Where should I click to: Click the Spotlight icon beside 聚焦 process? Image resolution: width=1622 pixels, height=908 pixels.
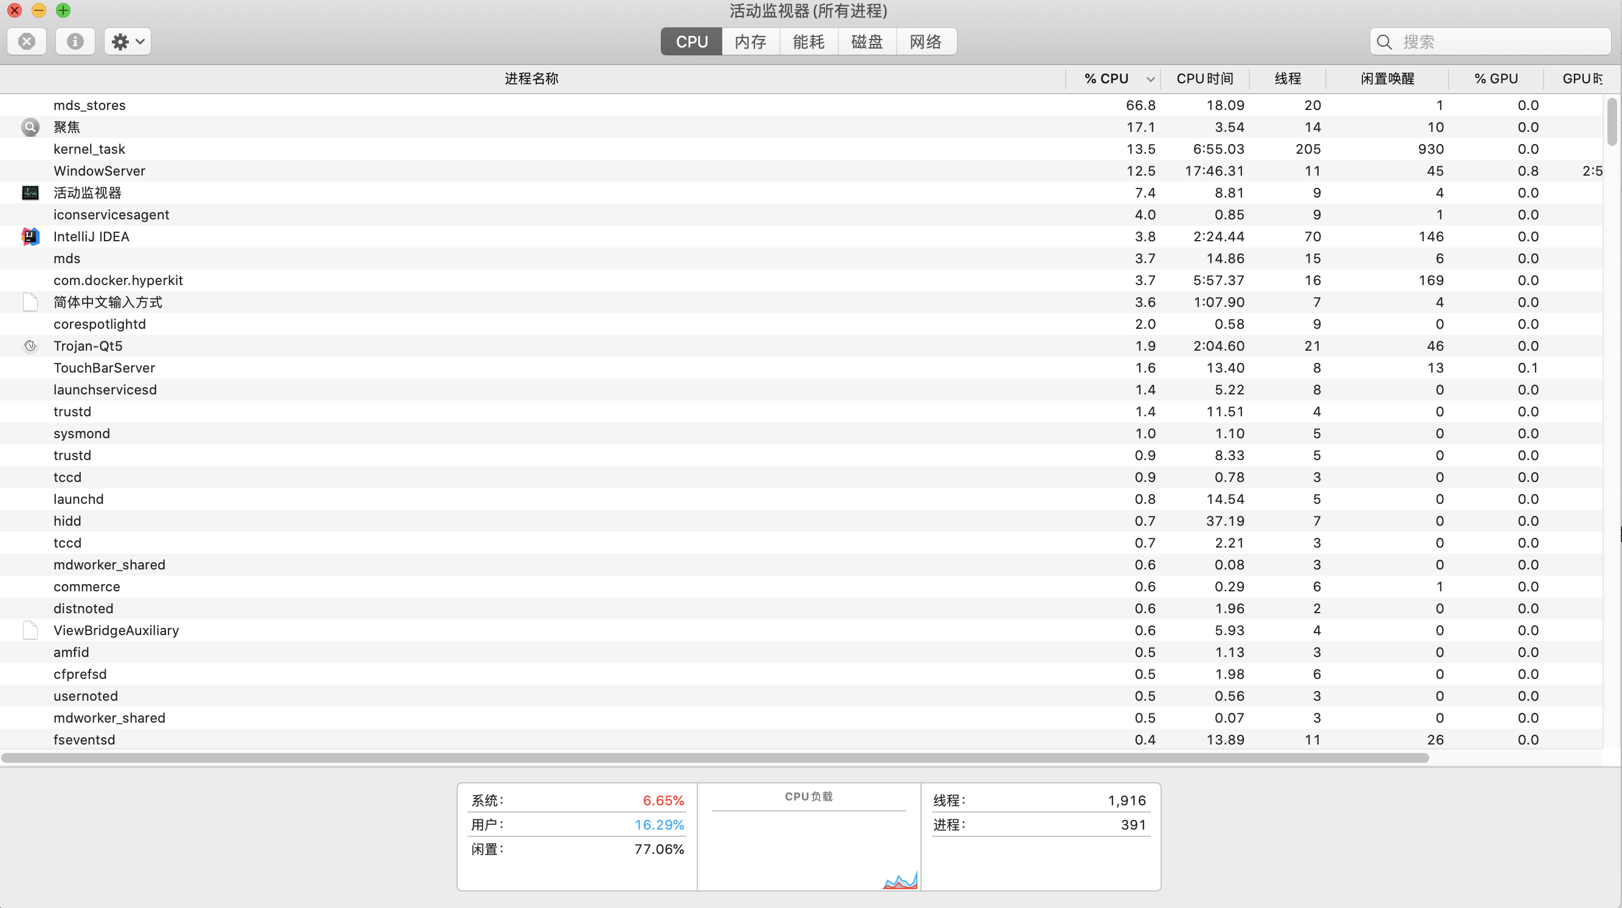click(30, 127)
